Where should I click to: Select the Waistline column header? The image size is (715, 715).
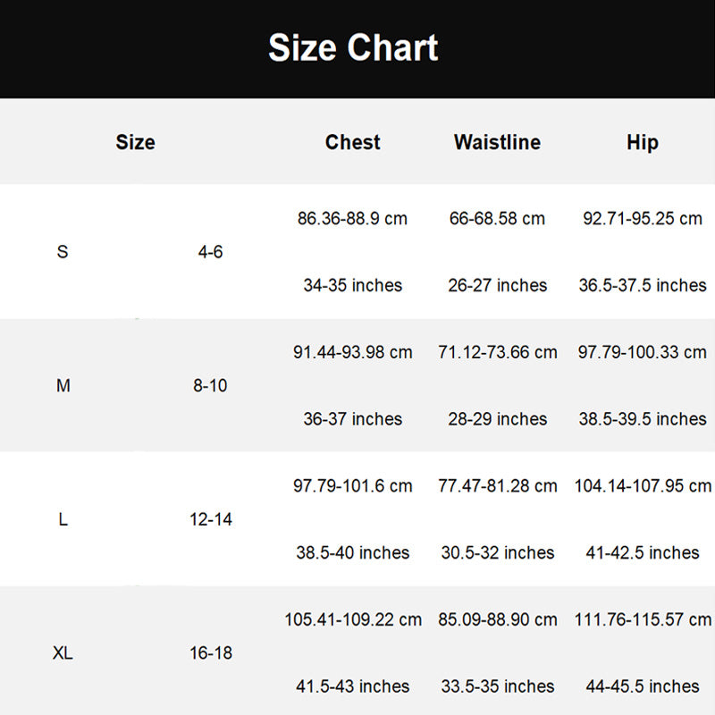[497, 142]
